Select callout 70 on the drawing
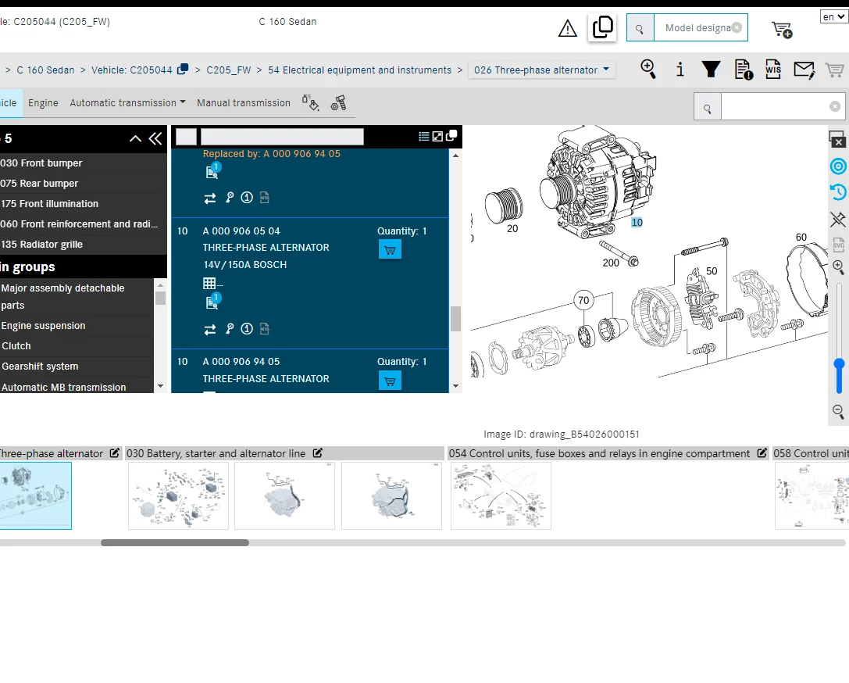This screenshot has height=683, width=849. (583, 301)
